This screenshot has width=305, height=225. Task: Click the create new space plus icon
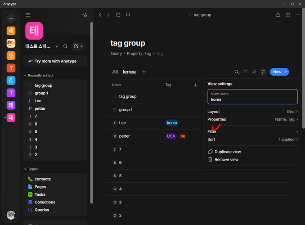click(11, 18)
